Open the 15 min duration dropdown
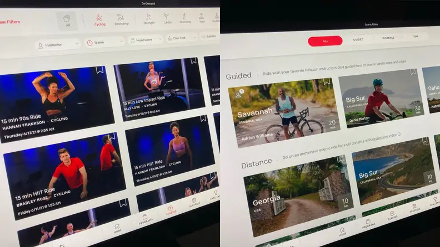440x247 pixels. coord(104,42)
